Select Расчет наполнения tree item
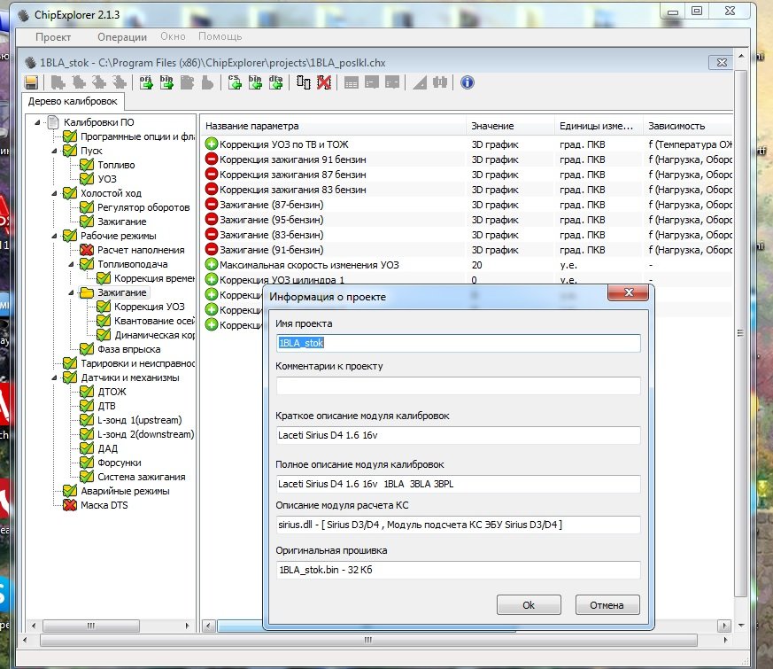 coord(141,250)
